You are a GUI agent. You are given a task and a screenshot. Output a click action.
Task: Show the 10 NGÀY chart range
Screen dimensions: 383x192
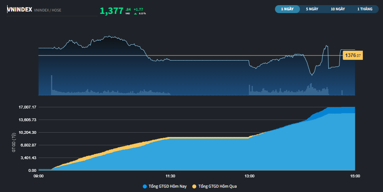[x=338, y=9]
